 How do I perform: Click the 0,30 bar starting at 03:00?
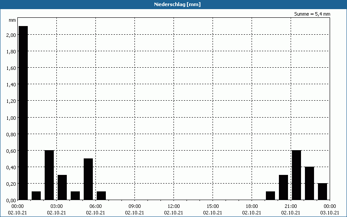click(62, 187)
